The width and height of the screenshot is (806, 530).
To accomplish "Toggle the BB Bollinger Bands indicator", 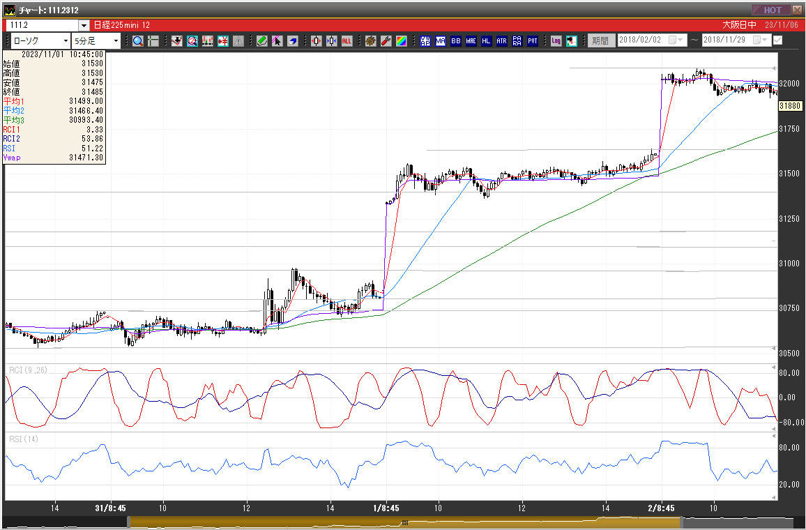I will pyautogui.click(x=456, y=41).
